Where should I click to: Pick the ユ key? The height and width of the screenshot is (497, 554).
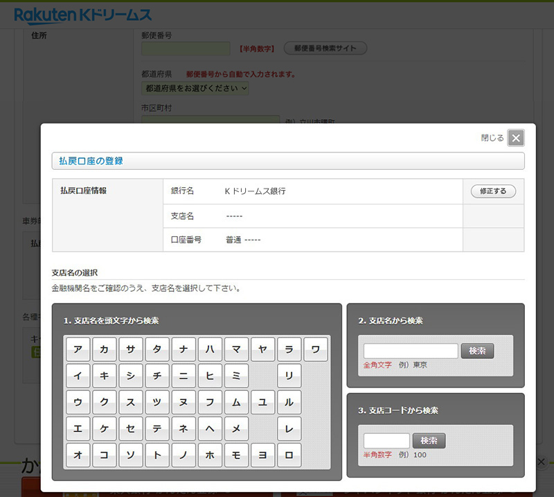pos(262,402)
